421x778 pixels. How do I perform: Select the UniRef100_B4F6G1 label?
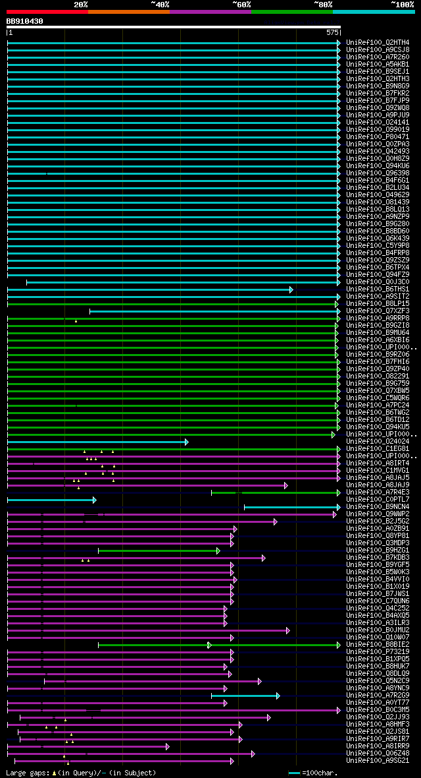pos(378,180)
